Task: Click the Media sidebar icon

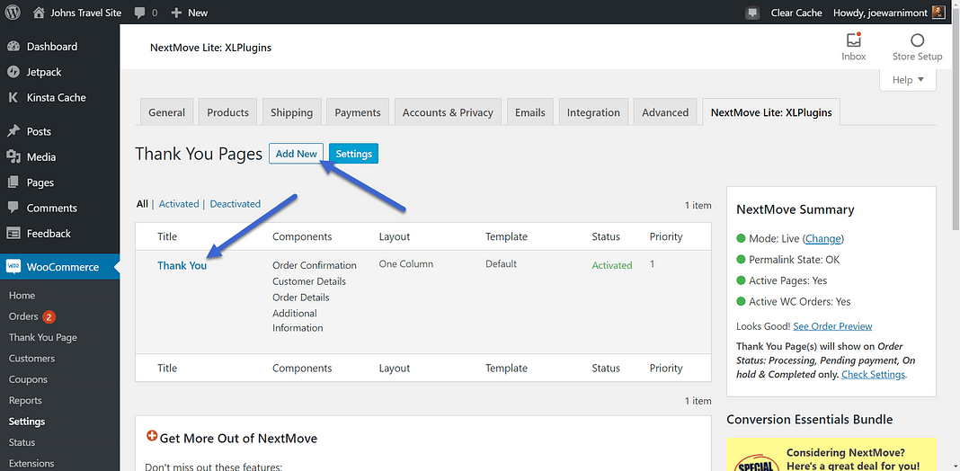Action: click(13, 156)
